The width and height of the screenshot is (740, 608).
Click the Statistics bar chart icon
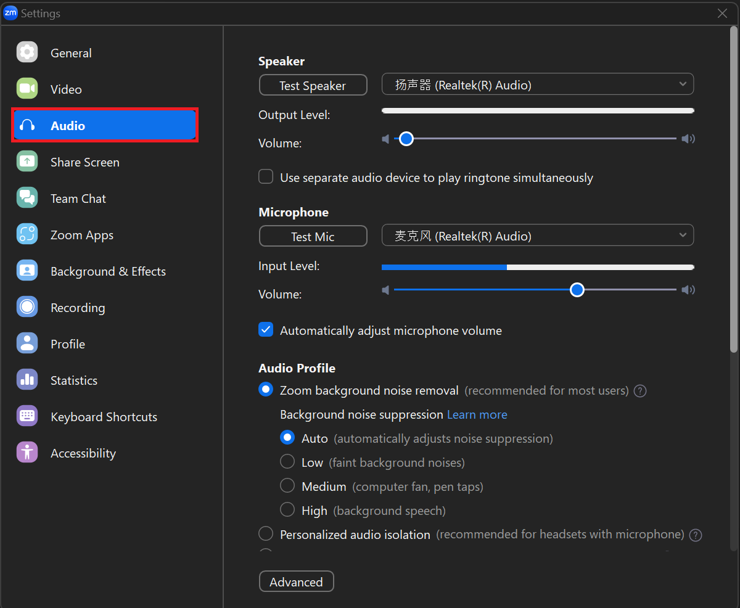(x=27, y=380)
